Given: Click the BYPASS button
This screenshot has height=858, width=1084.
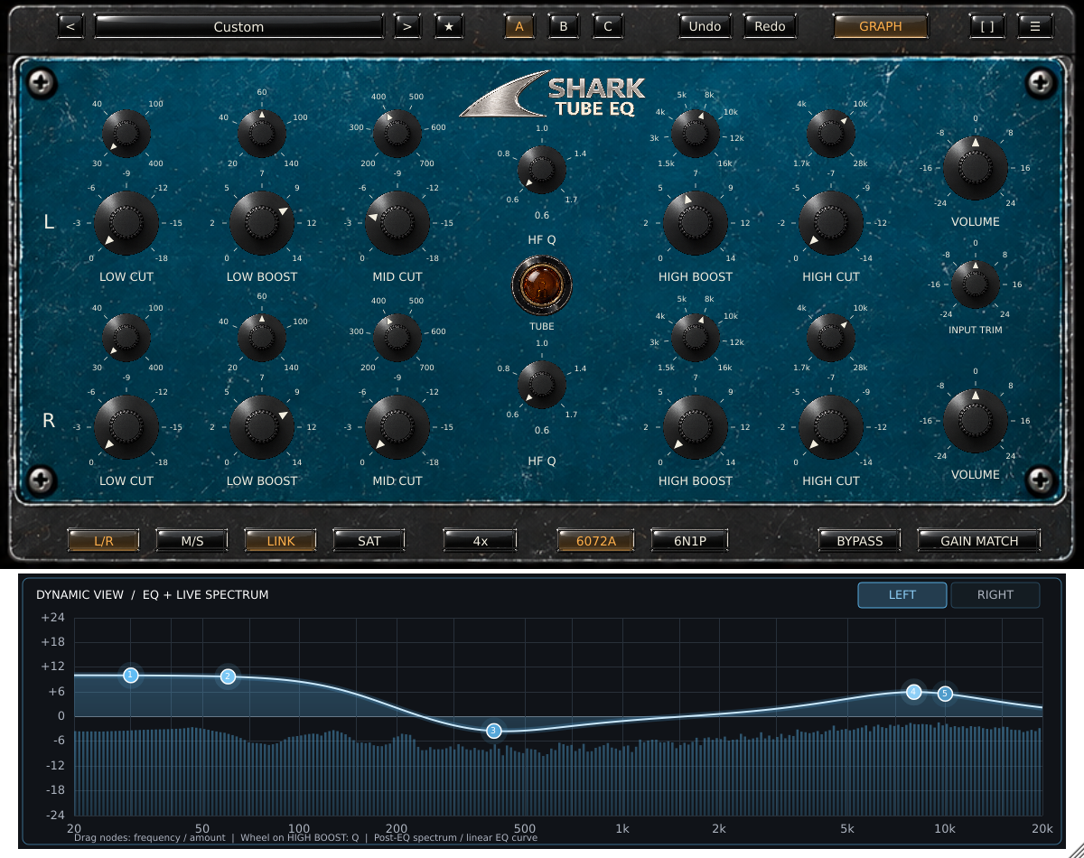Looking at the screenshot, I should point(858,541).
